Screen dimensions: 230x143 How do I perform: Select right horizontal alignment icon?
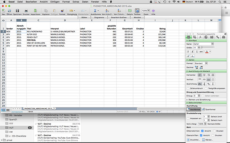(x=209, y=75)
